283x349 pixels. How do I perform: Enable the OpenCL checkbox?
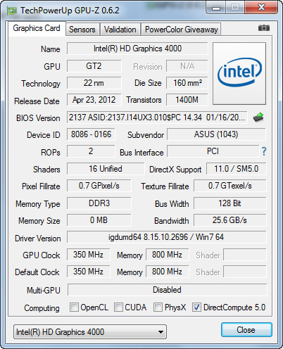[74, 307]
